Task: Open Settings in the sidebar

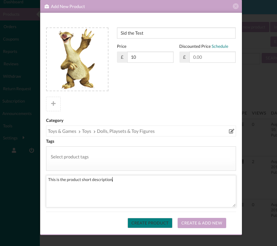Action: (x=10, y=138)
